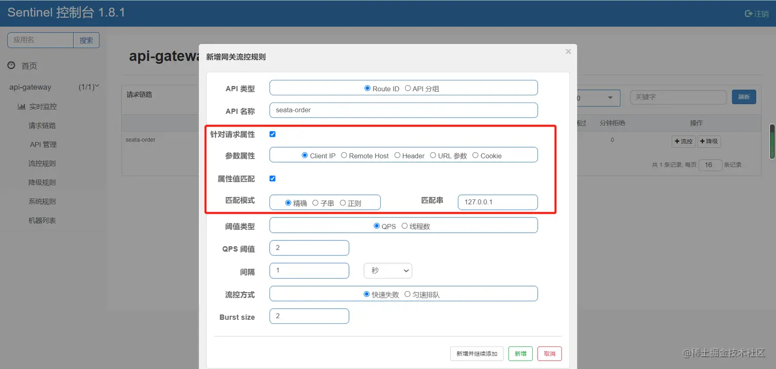
Task: Go to 首页 in the sidebar
Action: pos(29,66)
